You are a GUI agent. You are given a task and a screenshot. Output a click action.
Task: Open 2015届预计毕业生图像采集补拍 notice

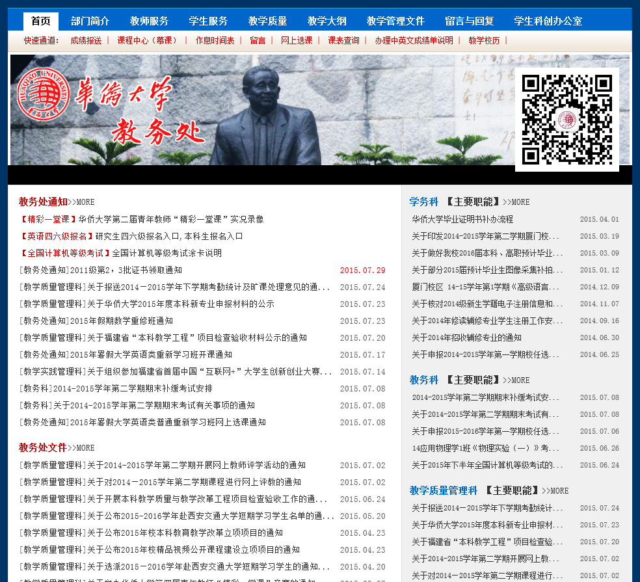[487, 270]
